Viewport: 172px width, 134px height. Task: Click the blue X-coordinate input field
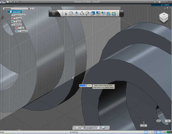pos(82,86)
